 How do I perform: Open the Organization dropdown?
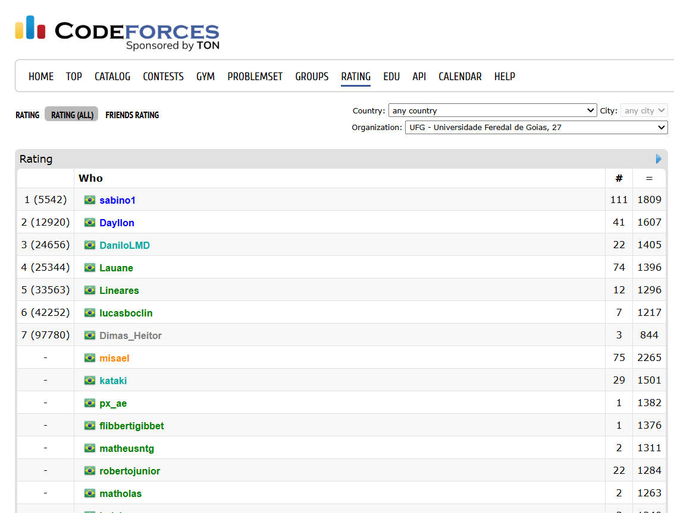[x=535, y=127]
